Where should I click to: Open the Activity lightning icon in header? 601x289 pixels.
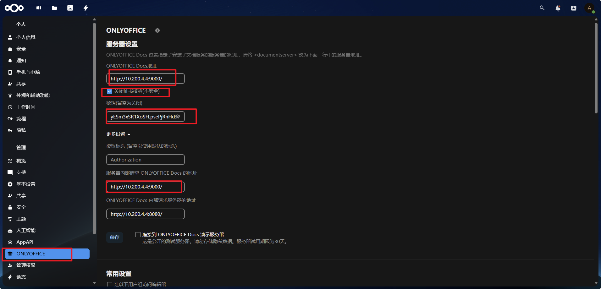point(86,8)
